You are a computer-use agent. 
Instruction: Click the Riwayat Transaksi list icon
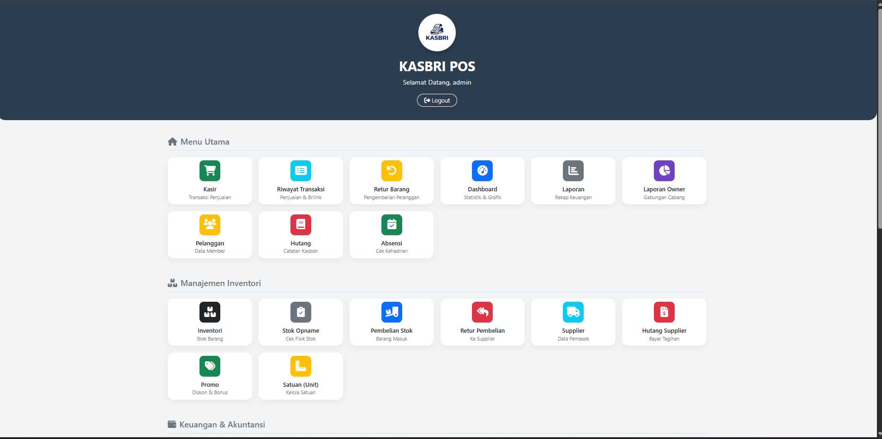(x=301, y=171)
